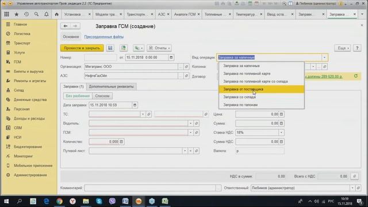Open the sections grid menu icon
Viewport: 368px width, 207px height.
tap(6, 14)
